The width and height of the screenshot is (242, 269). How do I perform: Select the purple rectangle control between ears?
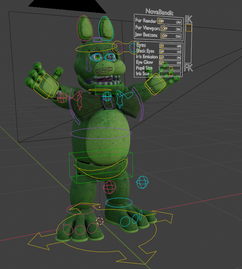pos(98,40)
